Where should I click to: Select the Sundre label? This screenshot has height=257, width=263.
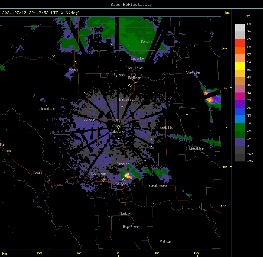[x=89, y=119]
